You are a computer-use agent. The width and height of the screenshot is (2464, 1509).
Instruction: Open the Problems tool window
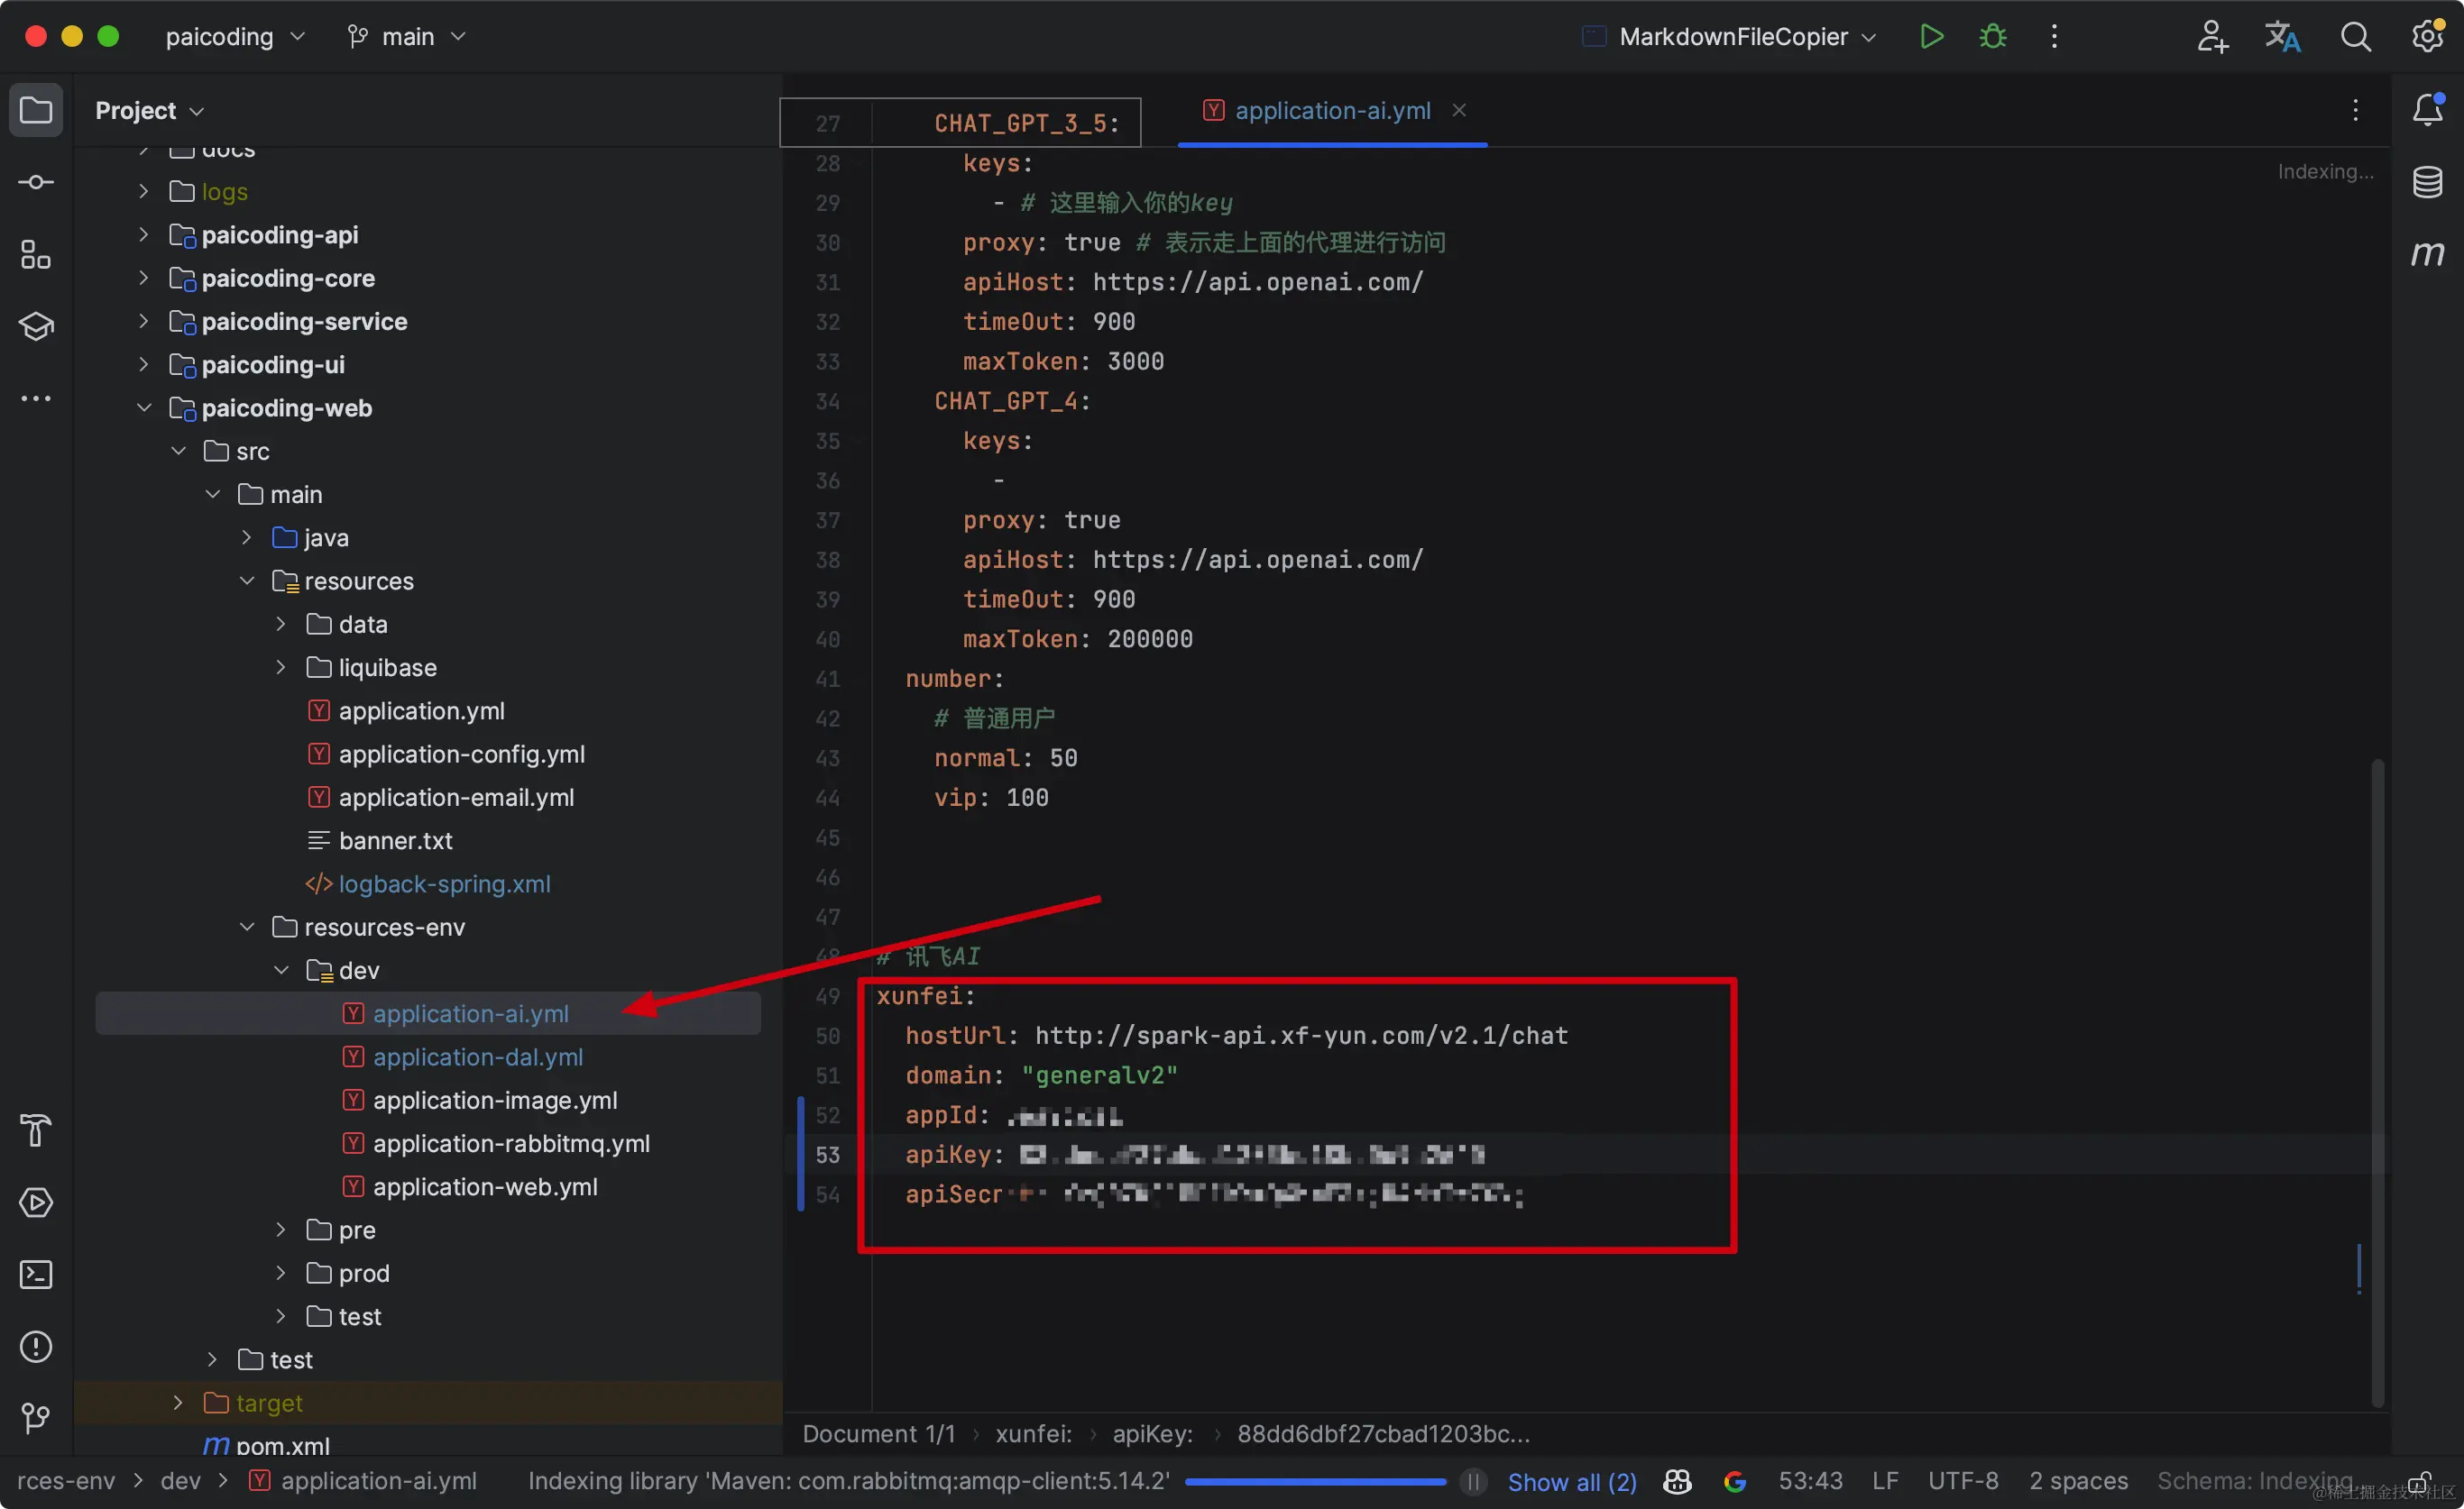(36, 1346)
